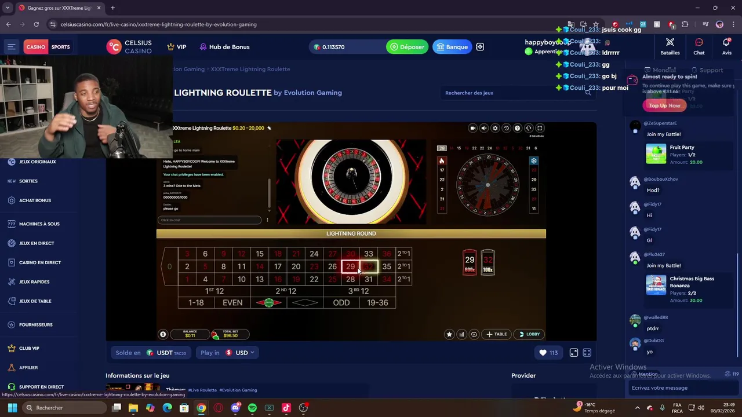Viewport: 742px width, 417px height.
Task: Open the roulette help question icon
Action: click(x=517, y=128)
